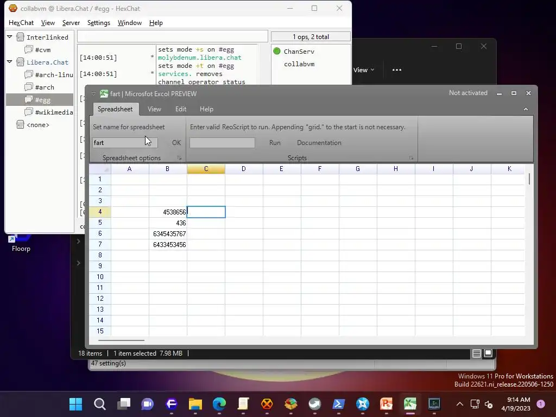Select collabvm in the user list
This screenshot has height=417, width=556.
coord(299,64)
